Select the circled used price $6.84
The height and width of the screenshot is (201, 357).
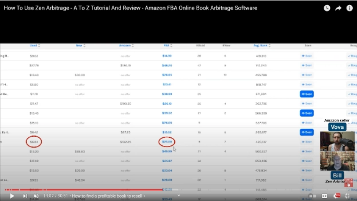point(34,142)
